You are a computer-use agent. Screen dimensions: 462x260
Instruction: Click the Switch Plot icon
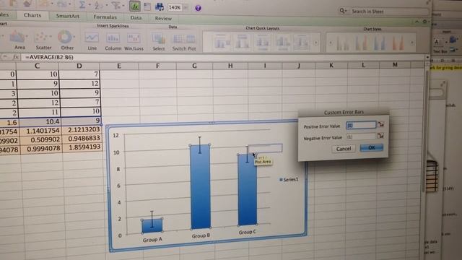pyautogui.click(x=184, y=40)
